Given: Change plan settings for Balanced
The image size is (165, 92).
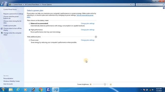Looking at the screenshot, I should tap(88, 24).
